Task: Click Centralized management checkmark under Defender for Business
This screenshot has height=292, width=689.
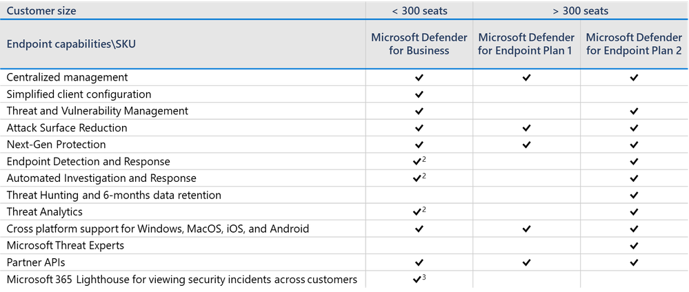Action: (419, 78)
